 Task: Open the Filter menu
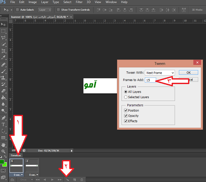[79, 2]
